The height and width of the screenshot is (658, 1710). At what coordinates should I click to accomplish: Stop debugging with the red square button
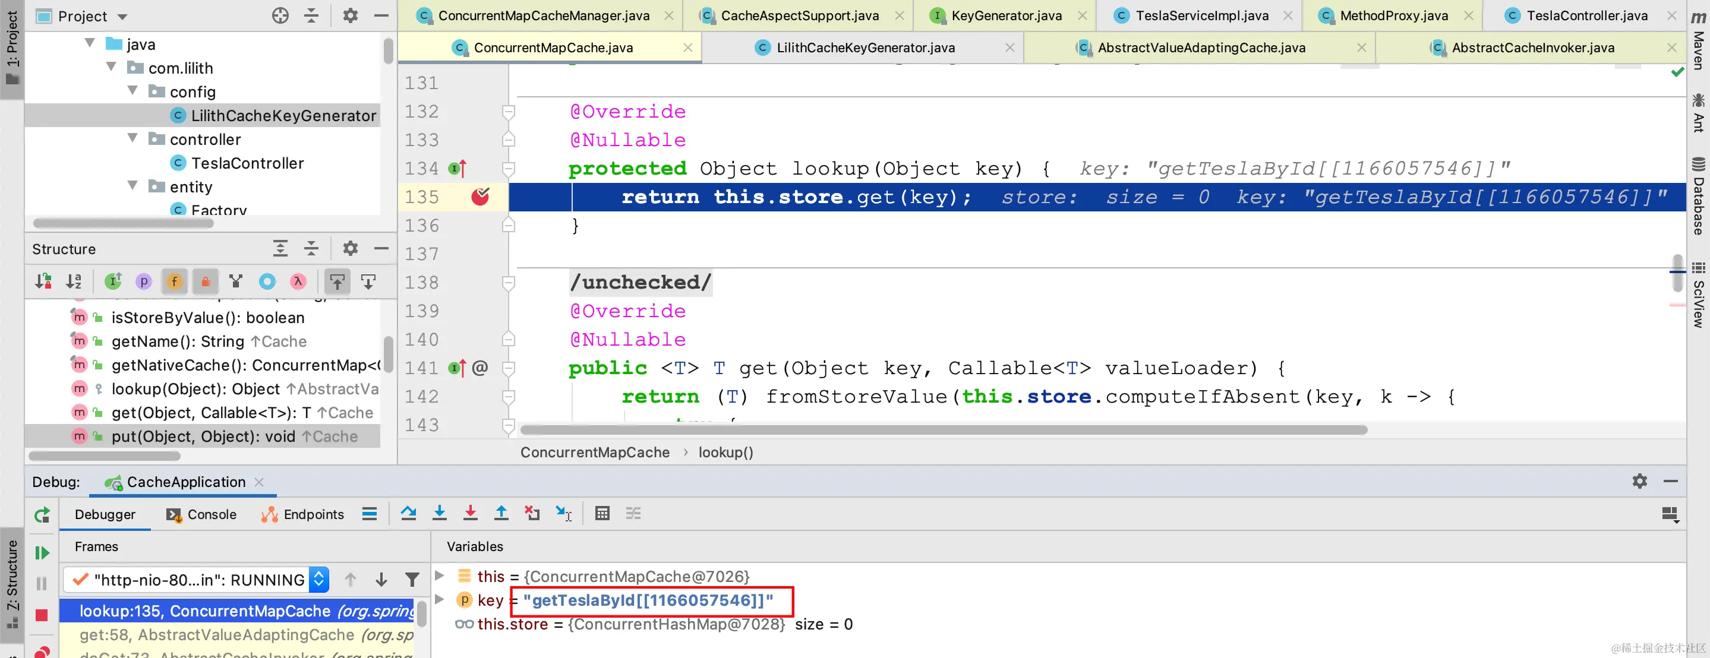(42, 615)
